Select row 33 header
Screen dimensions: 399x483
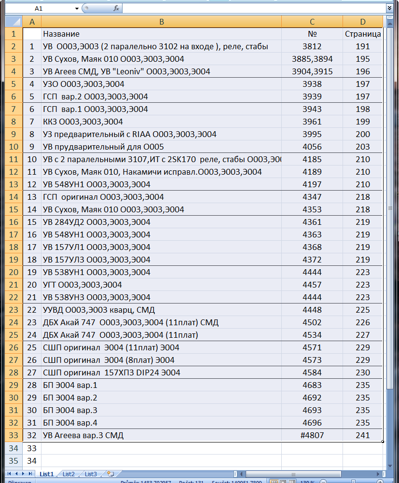14,435
